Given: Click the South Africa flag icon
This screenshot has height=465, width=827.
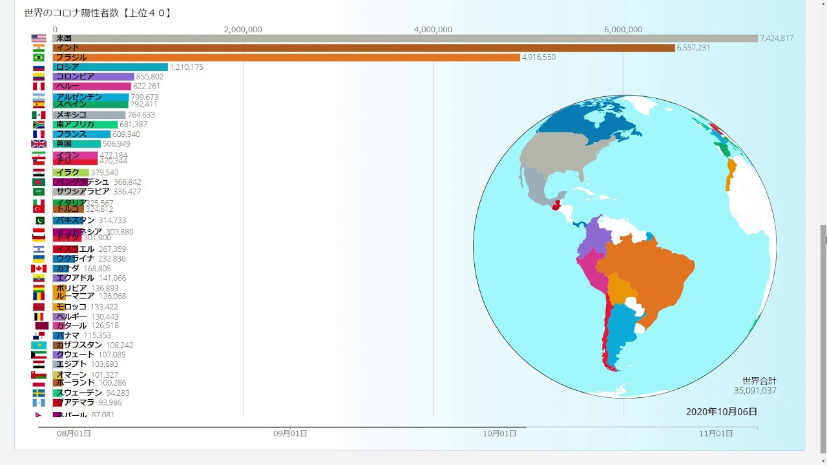Looking at the screenshot, I should click(39, 125).
